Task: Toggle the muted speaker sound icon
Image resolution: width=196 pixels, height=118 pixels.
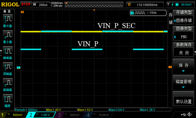Action: 190,114
